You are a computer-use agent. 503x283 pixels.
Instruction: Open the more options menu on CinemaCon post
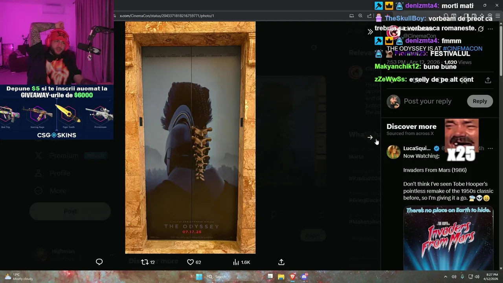pyautogui.click(x=490, y=29)
